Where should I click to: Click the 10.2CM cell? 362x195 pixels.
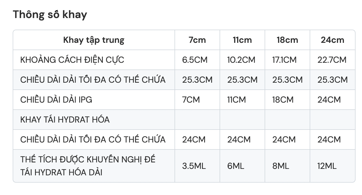click(241, 60)
